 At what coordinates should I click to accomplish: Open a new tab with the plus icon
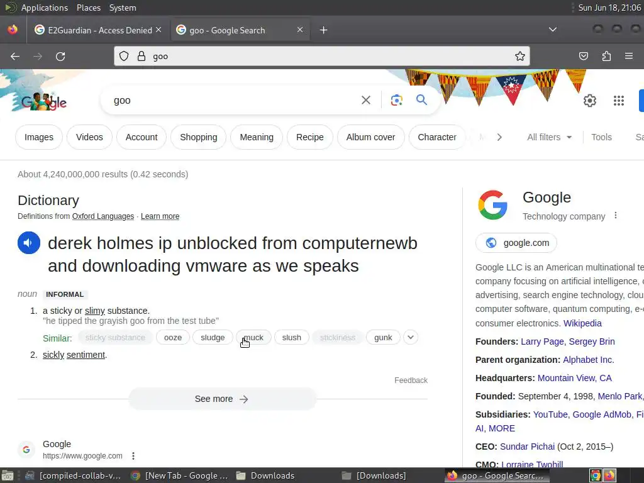(324, 30)
